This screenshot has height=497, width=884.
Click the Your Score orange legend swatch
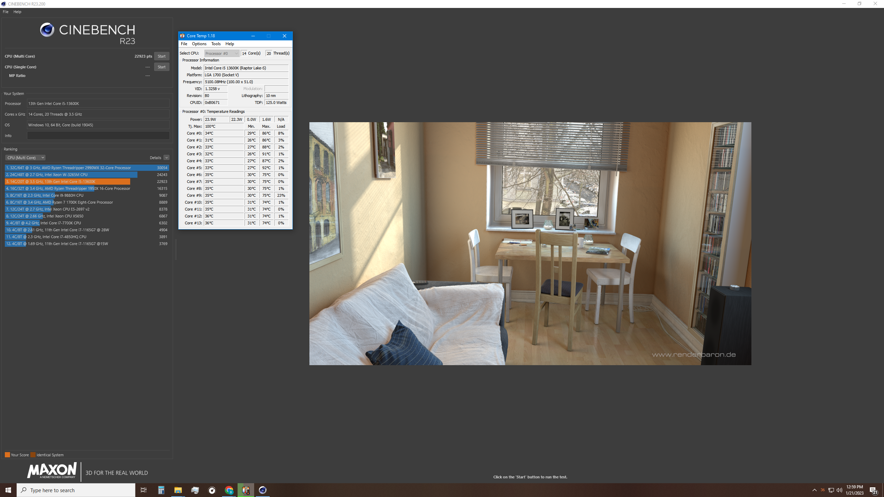(x=7, y=455)
